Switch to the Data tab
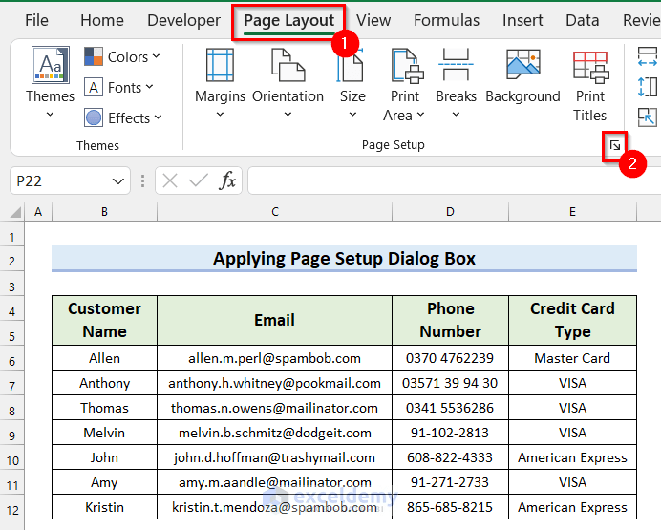The height and width of the screenshot is (530, 661). [x=583, y=20]
